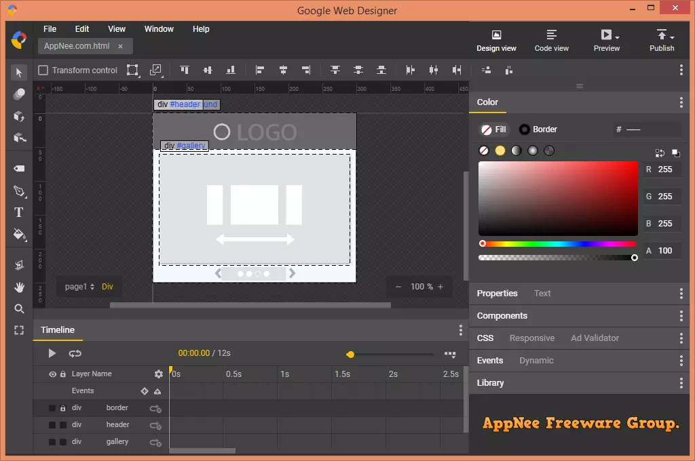
Task: Click align bottom edges icon
Action: (x=231, y=70)
